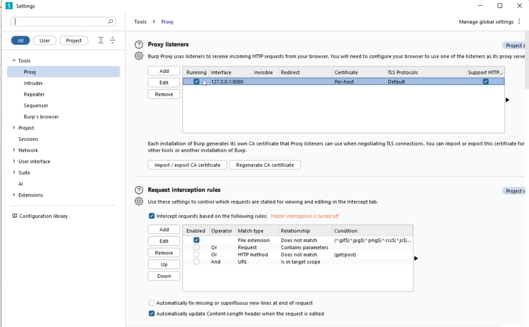Select Intruder in the Tools list

(33, 83)
